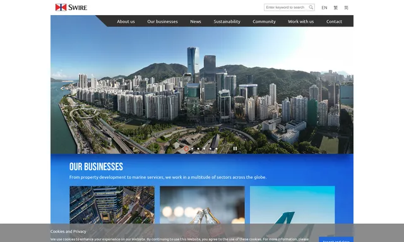Open the Our businesses menu
This screenshot has width=404, height=242.
[x=162, y=21]
